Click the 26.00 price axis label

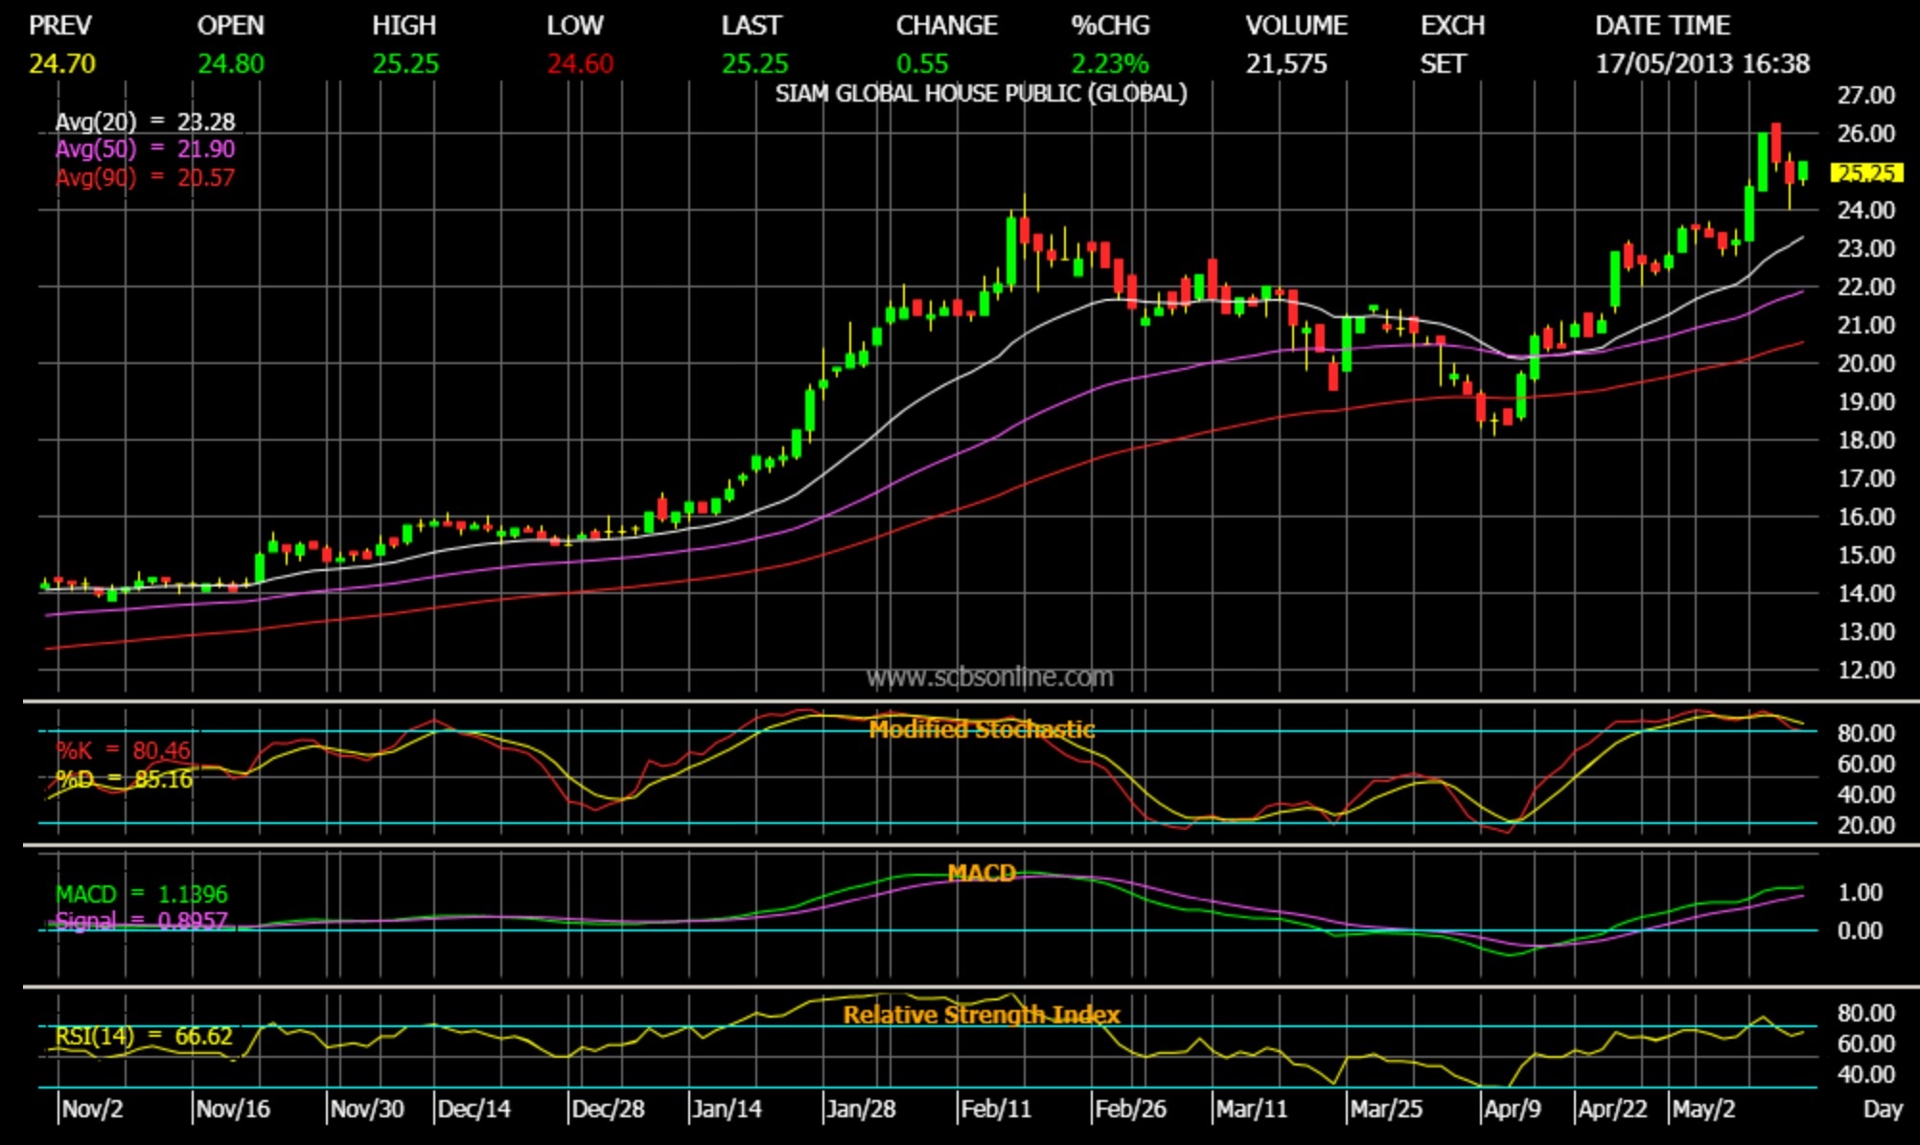tap(1865, 134)
